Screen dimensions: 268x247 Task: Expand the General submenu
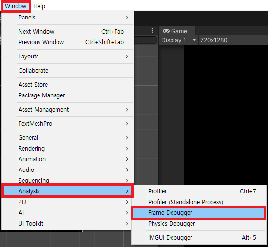pyautogui.click(x=68, y=138)
